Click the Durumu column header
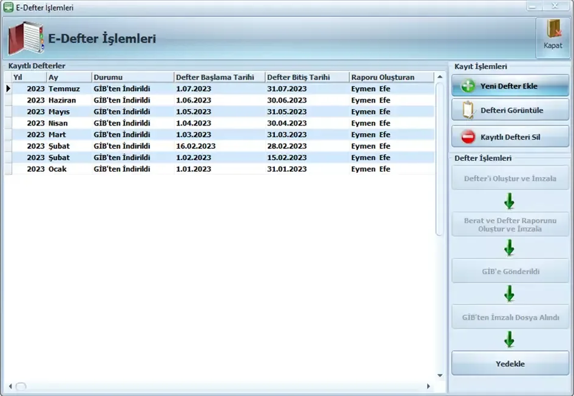Viewport: 574px width, 396px height. [132, 77]
